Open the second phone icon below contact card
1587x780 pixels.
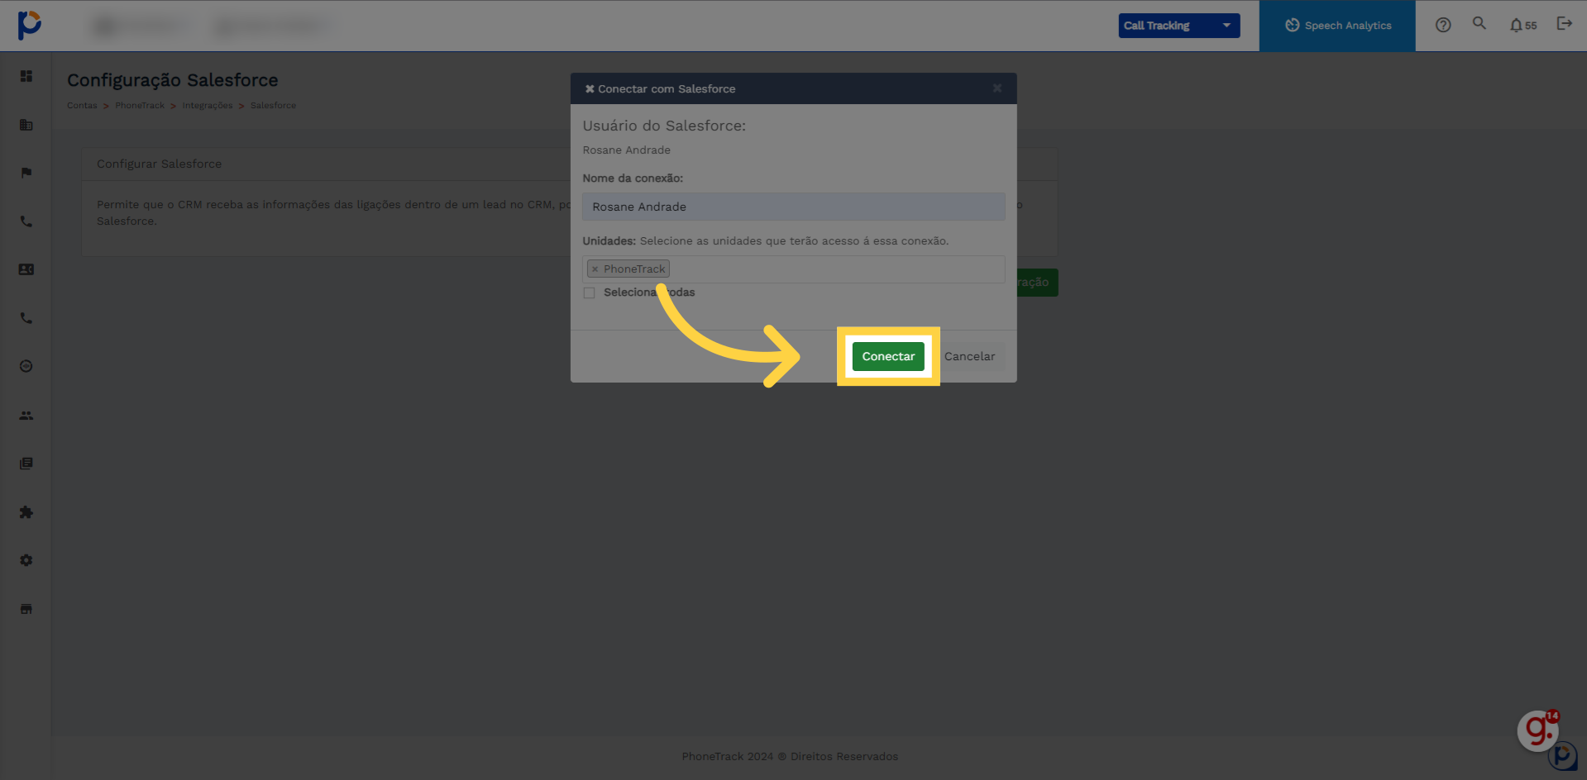tap(26, 318)
